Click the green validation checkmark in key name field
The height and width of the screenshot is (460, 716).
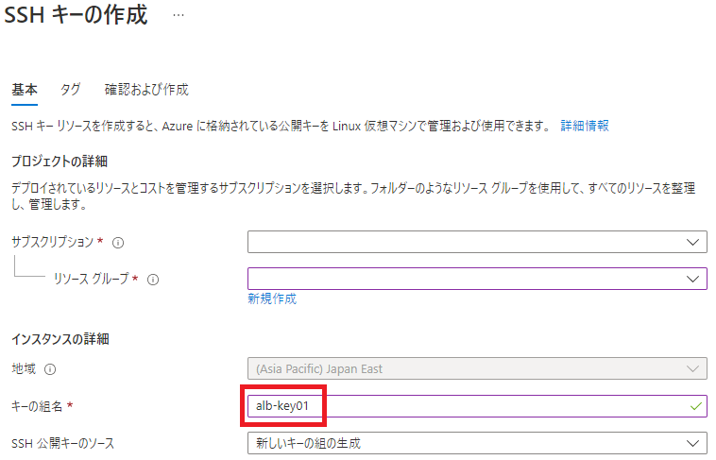click(x=696, y=406)
